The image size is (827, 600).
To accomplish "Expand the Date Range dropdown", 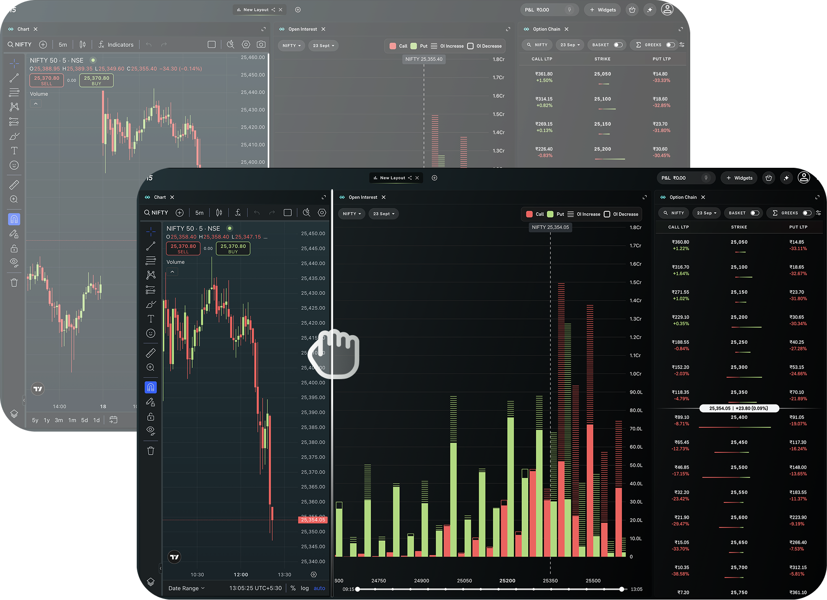I will pyautogui.click(x=187, y=588).
